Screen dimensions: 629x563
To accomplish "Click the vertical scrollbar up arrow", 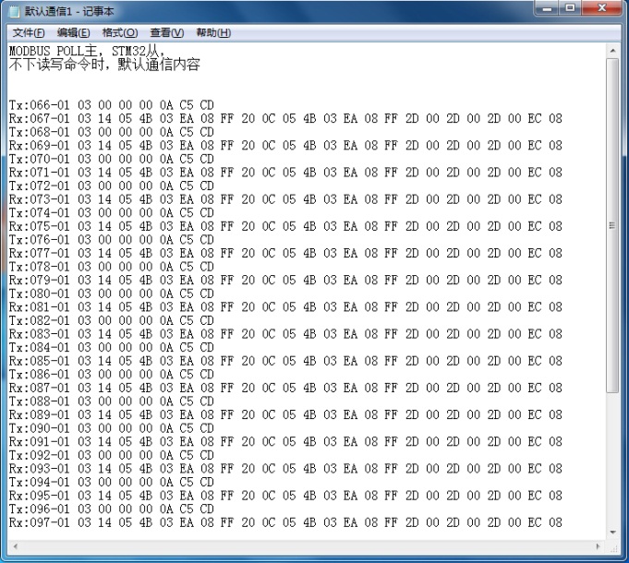I will [x=612, y=51].
